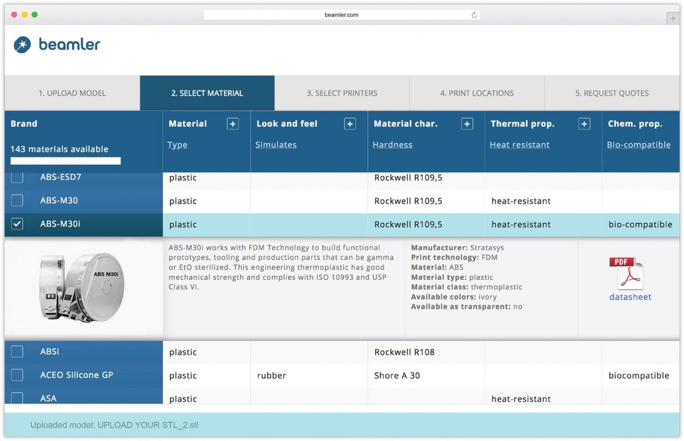Click the white materials search field
The height and width of the screenshot is (441, 684).
[66, 161]
